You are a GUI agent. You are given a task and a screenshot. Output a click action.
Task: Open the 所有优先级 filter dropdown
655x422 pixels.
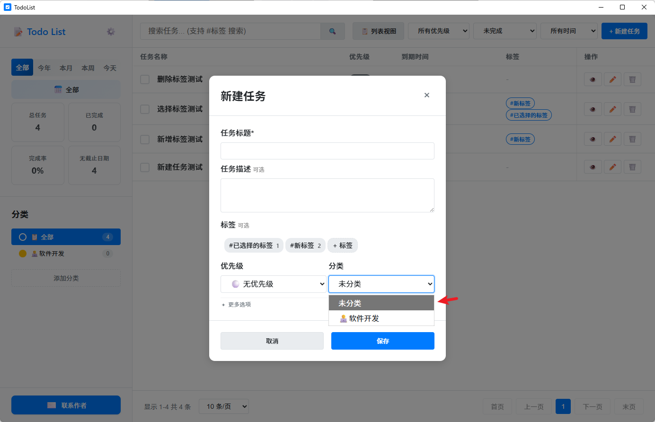[439, 31]
